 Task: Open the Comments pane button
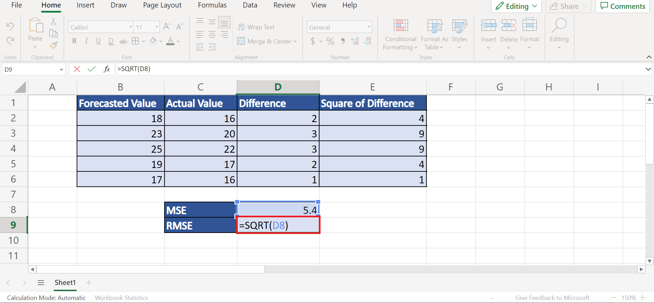pos(623,6)
